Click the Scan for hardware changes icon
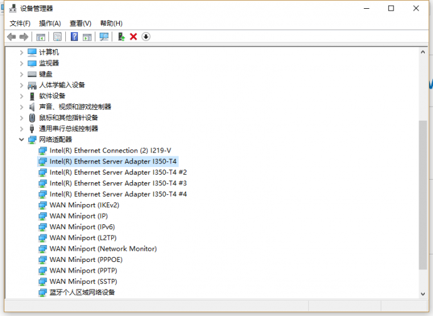Image resolution: width=433 pixels, height=316 pixels. [104, 37]
